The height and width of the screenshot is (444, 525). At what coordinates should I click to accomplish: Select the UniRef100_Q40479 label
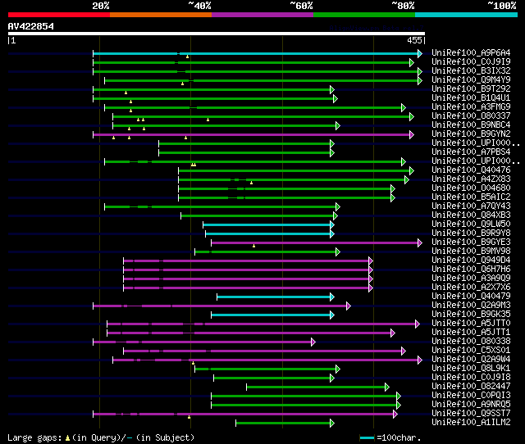[471, 297]
